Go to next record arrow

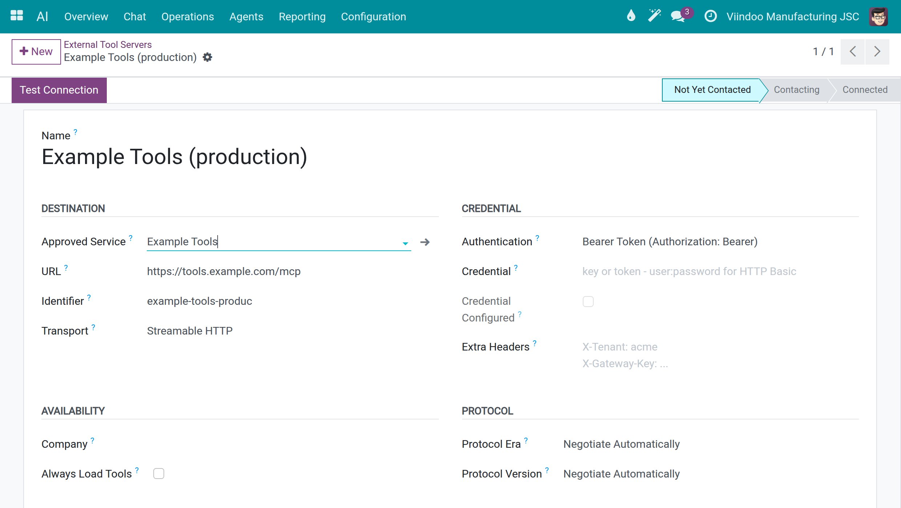[x=877, y=52]
